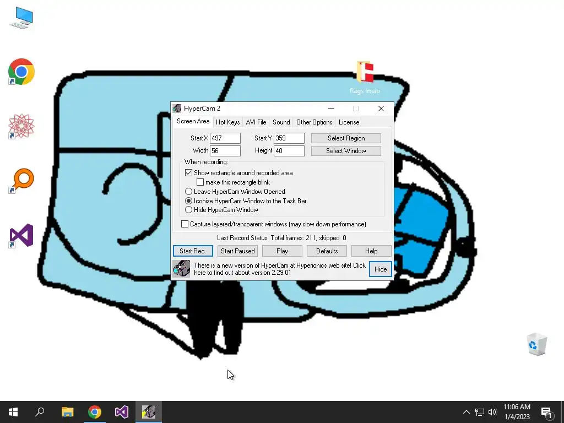Close the HyperCam 2 window

381,109
